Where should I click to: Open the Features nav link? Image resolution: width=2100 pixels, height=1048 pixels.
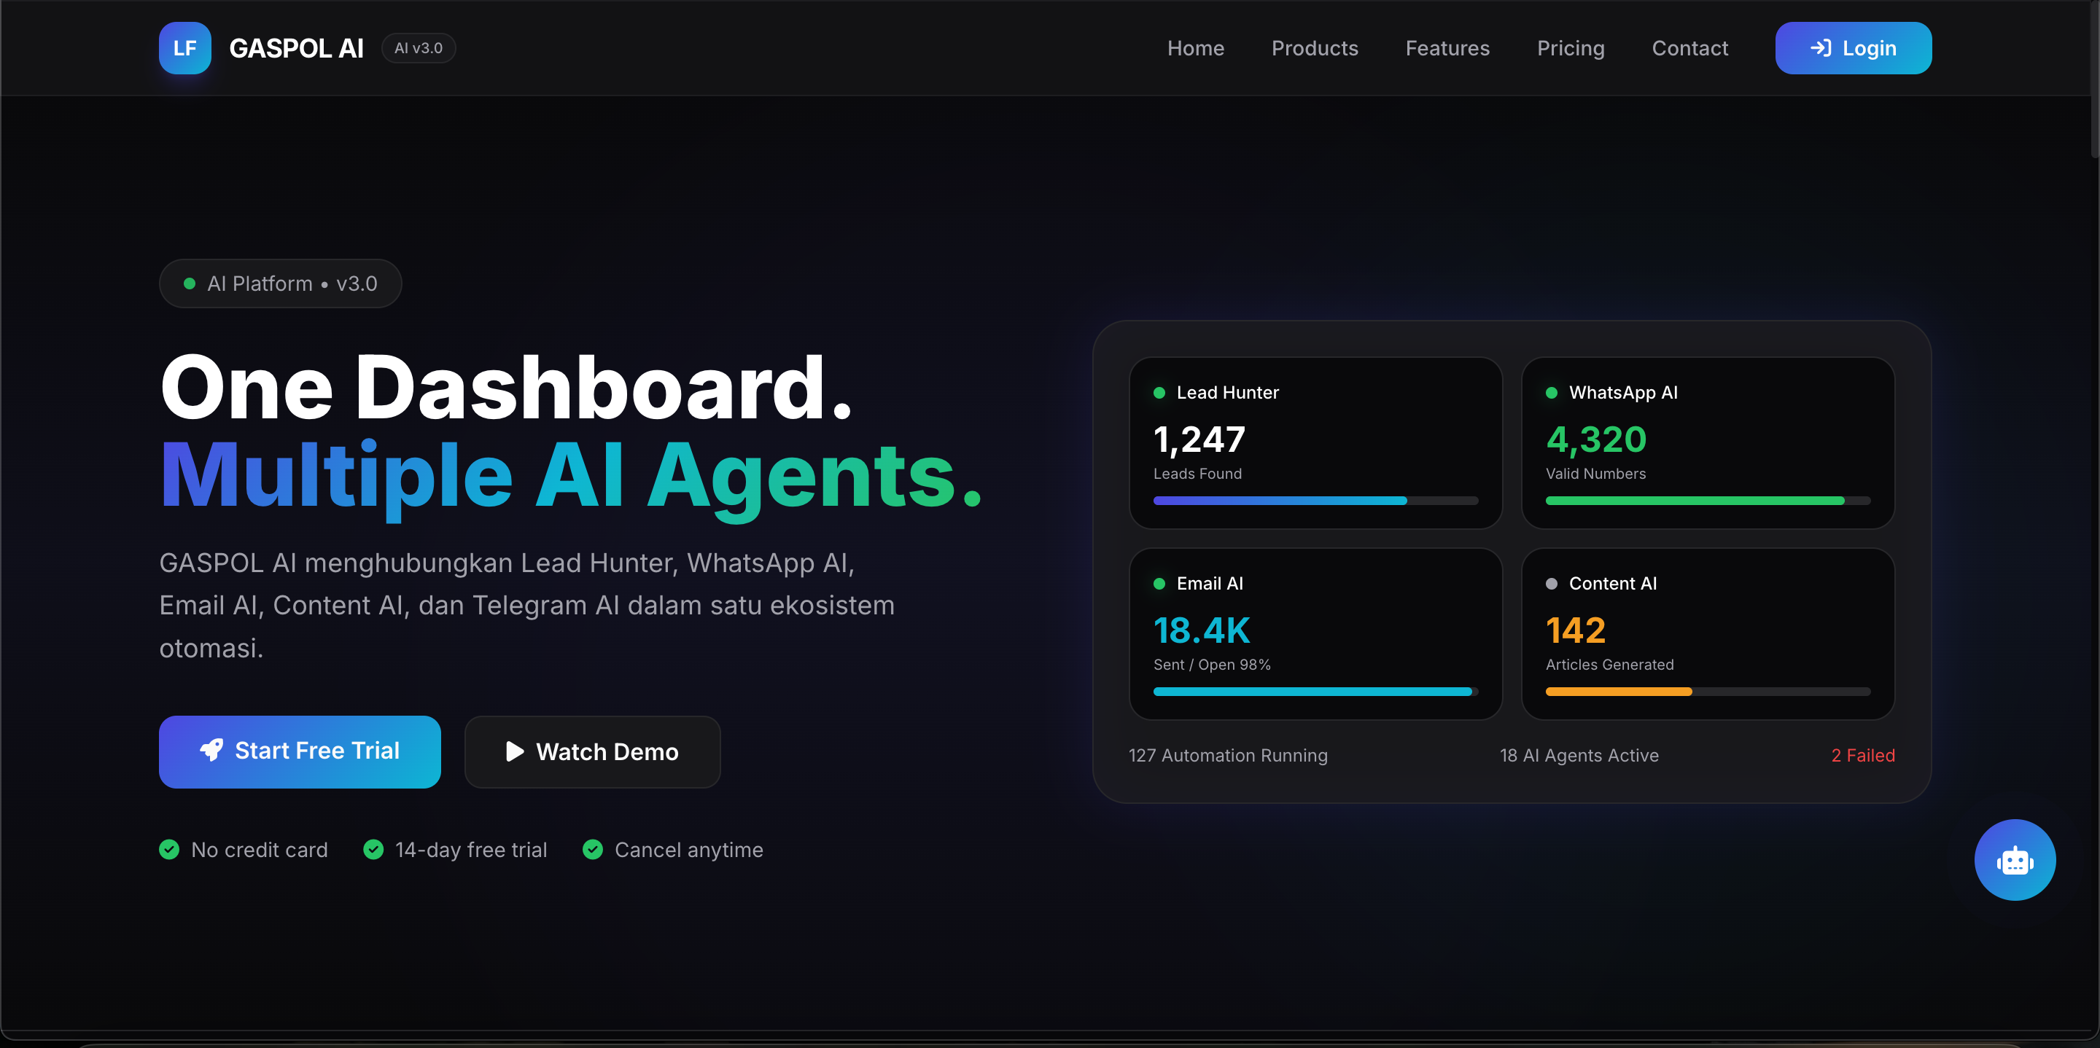tap(1447, 48)
